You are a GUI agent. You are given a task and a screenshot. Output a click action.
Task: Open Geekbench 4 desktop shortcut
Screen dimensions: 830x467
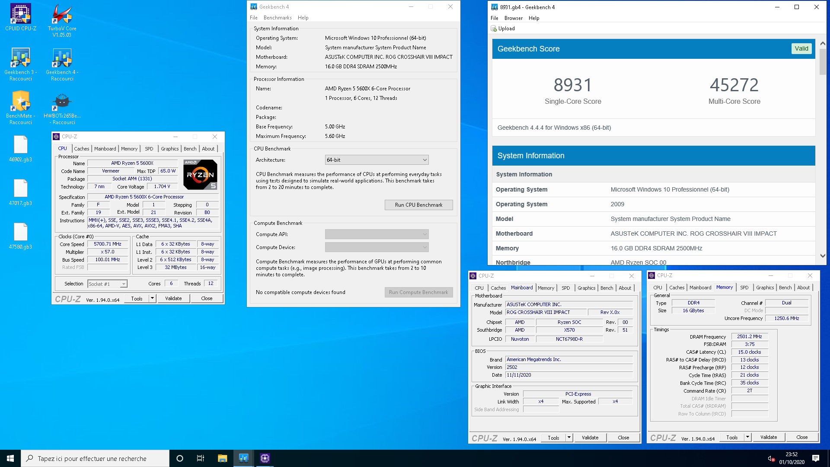pyautogui.click(x=62, y=64)
